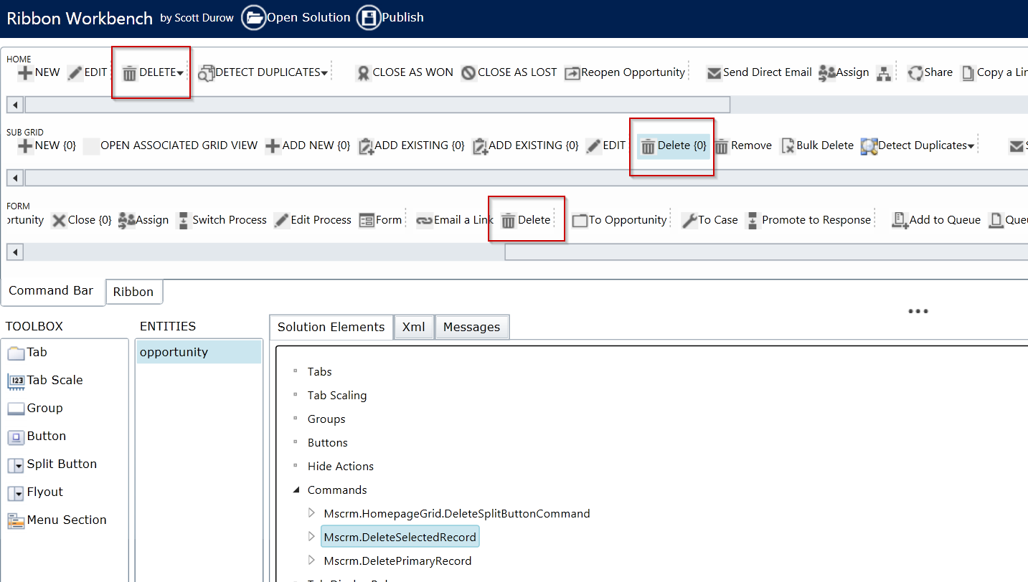Image resolution: width=1028 pixels, height=582 pixels.
Task: Open the DELETE dropdown arrow in HOME bar
Action: [x=180, y=74]
